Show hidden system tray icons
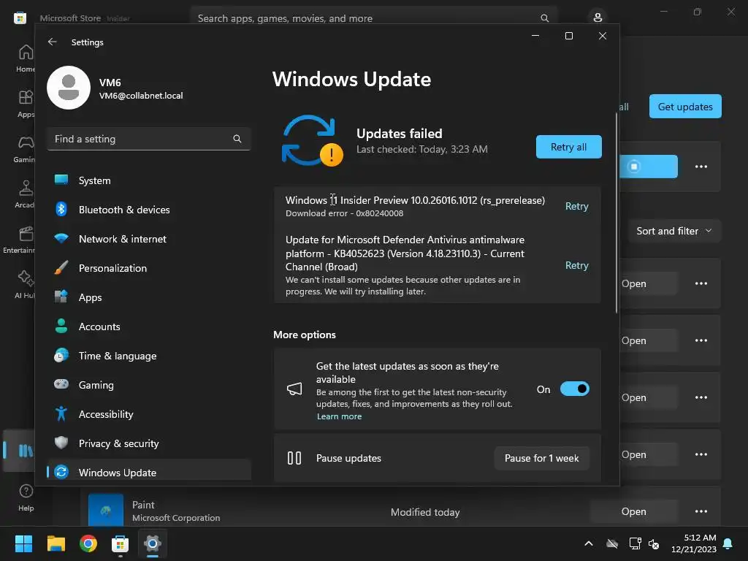The image size is (748, 561). [x=589, y=543]
